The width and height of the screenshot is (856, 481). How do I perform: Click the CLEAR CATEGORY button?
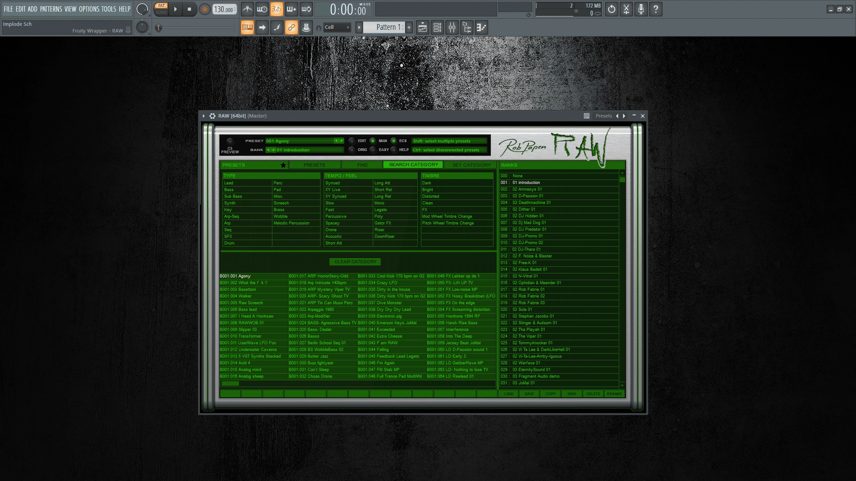coord(355,262)
